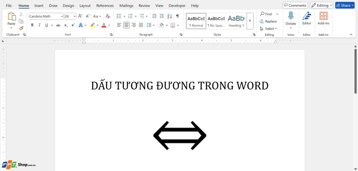This screenshot has height=171, width=358.
Task: Decrease paragraph indent
Action: coord(154,16)
